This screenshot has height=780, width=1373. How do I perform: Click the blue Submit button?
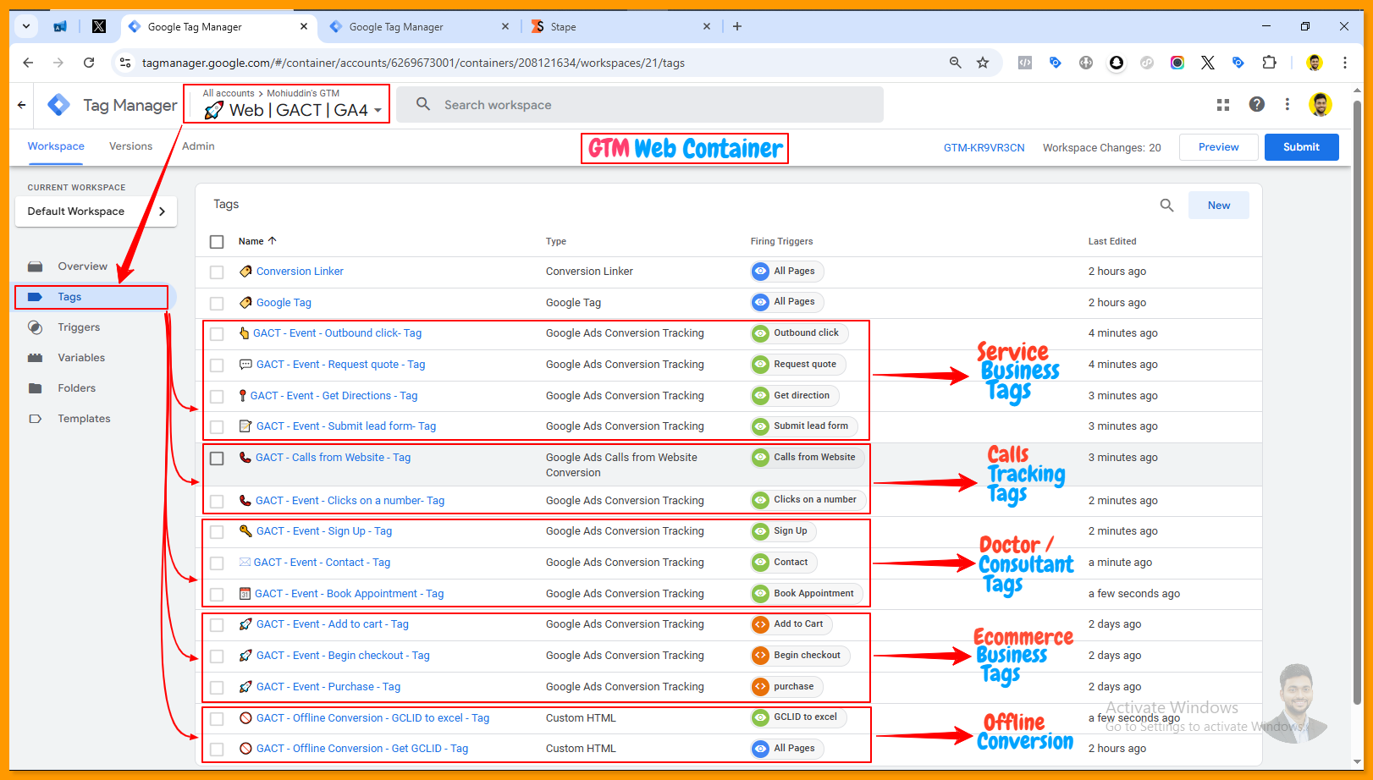[x=1300, y=147]
